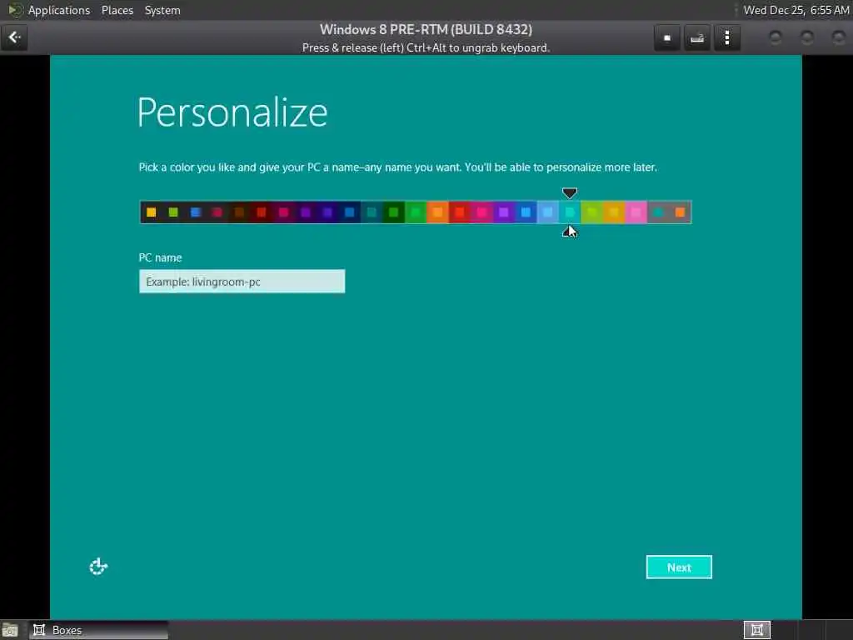Pick the orange swatch on orange background
Screen dimensions: 853x640
click(x=437, y=212)
